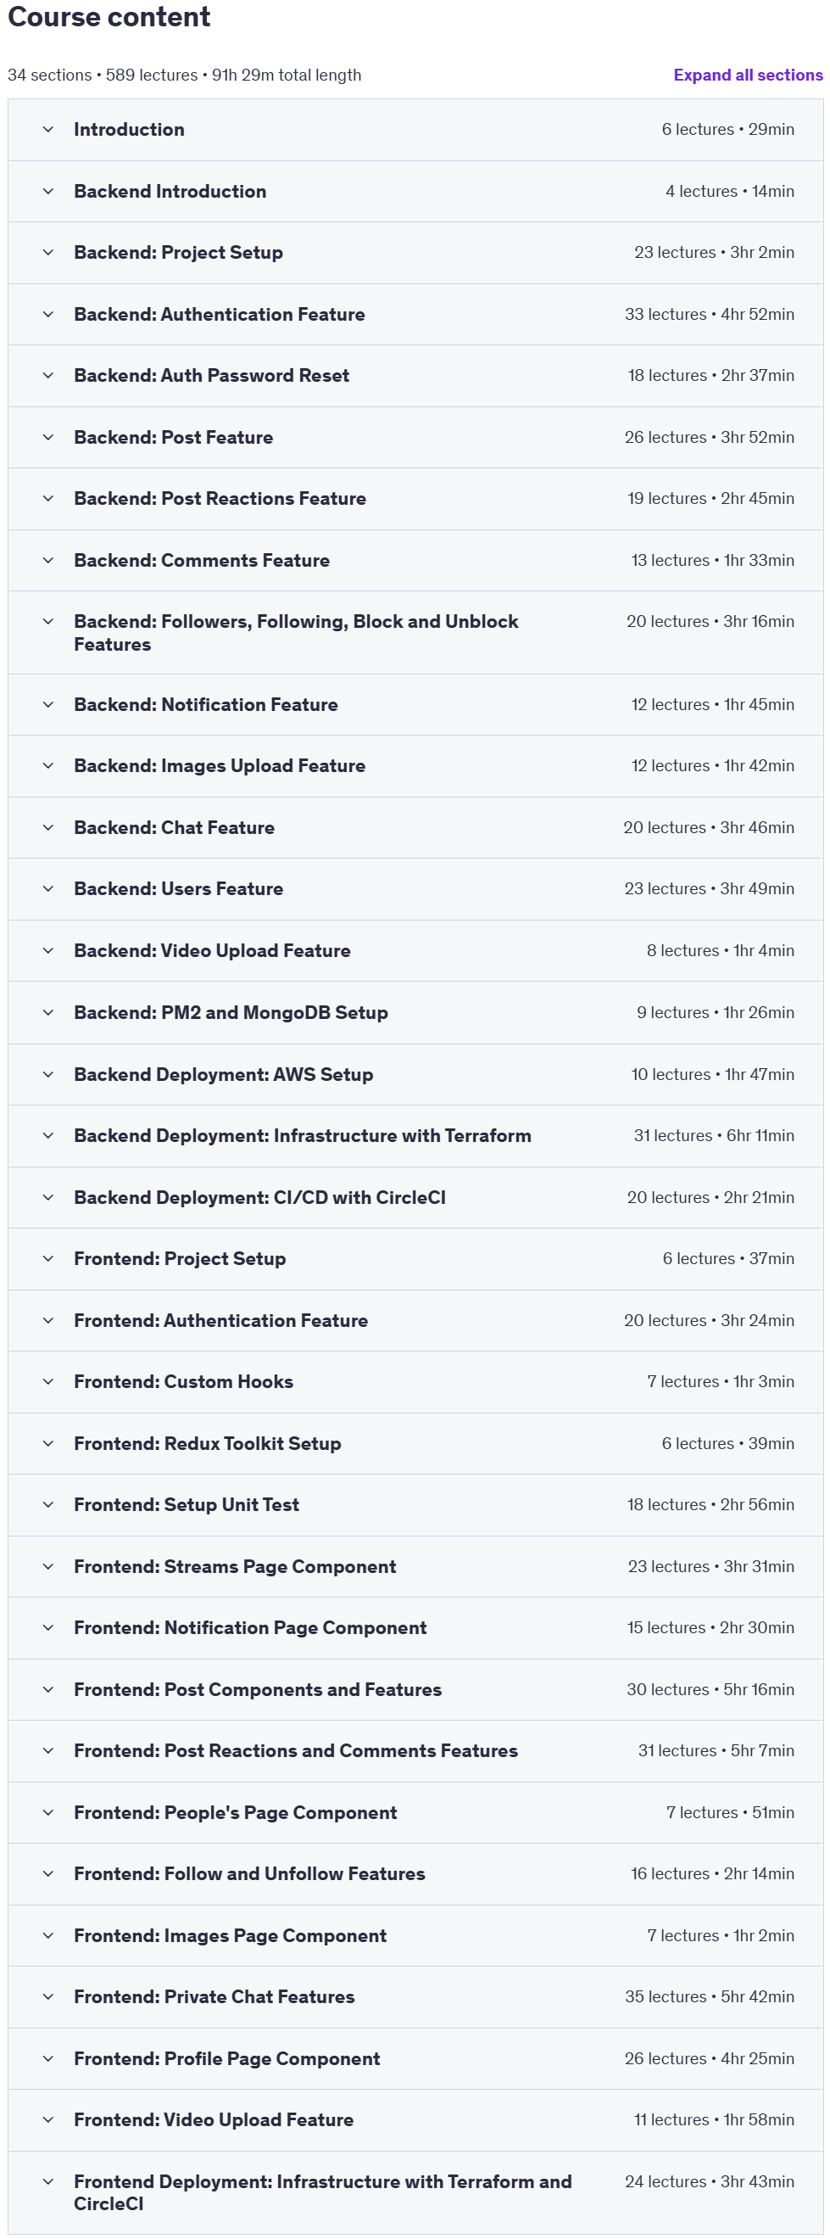The image size is (830, 2239).
Task: Click '8 lectures • 1hr 4min' text
Action: pos(720,951)
